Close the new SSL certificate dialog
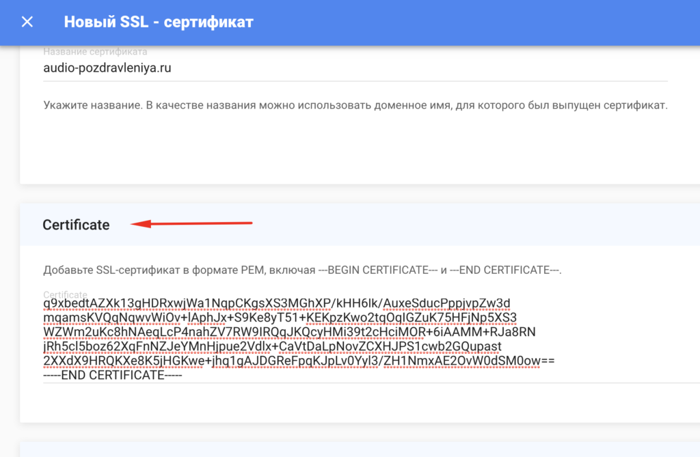 point(27,21)
